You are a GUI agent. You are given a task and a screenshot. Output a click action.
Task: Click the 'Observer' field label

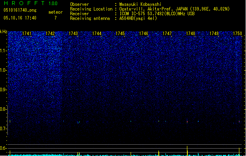(79, 4)
